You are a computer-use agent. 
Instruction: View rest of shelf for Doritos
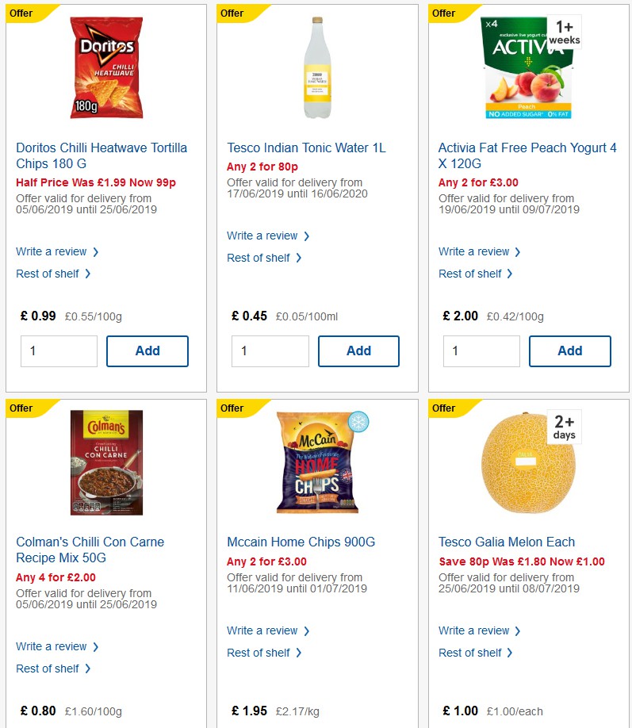49,274
